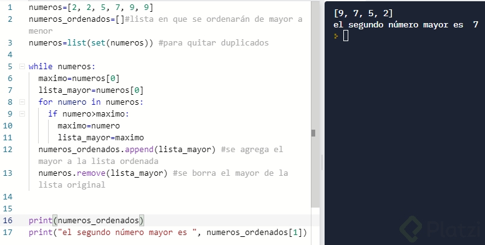
Task: Click console text 'el segundo número mayor es 7'
Action: tap(406, 25)
